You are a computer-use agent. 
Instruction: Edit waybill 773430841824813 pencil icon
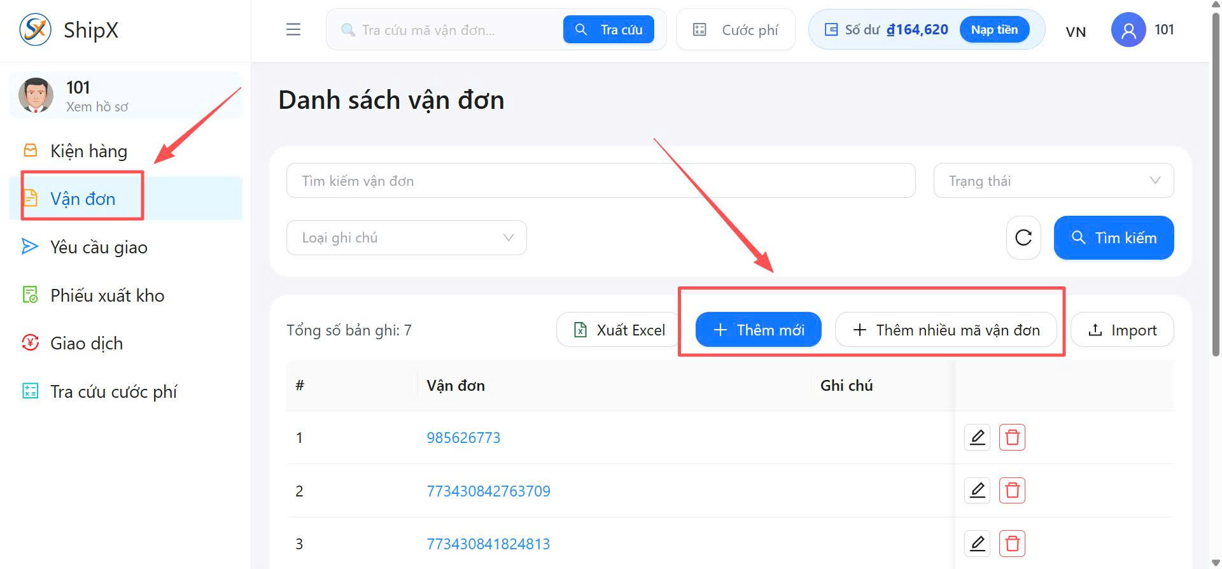pos(978,544)
